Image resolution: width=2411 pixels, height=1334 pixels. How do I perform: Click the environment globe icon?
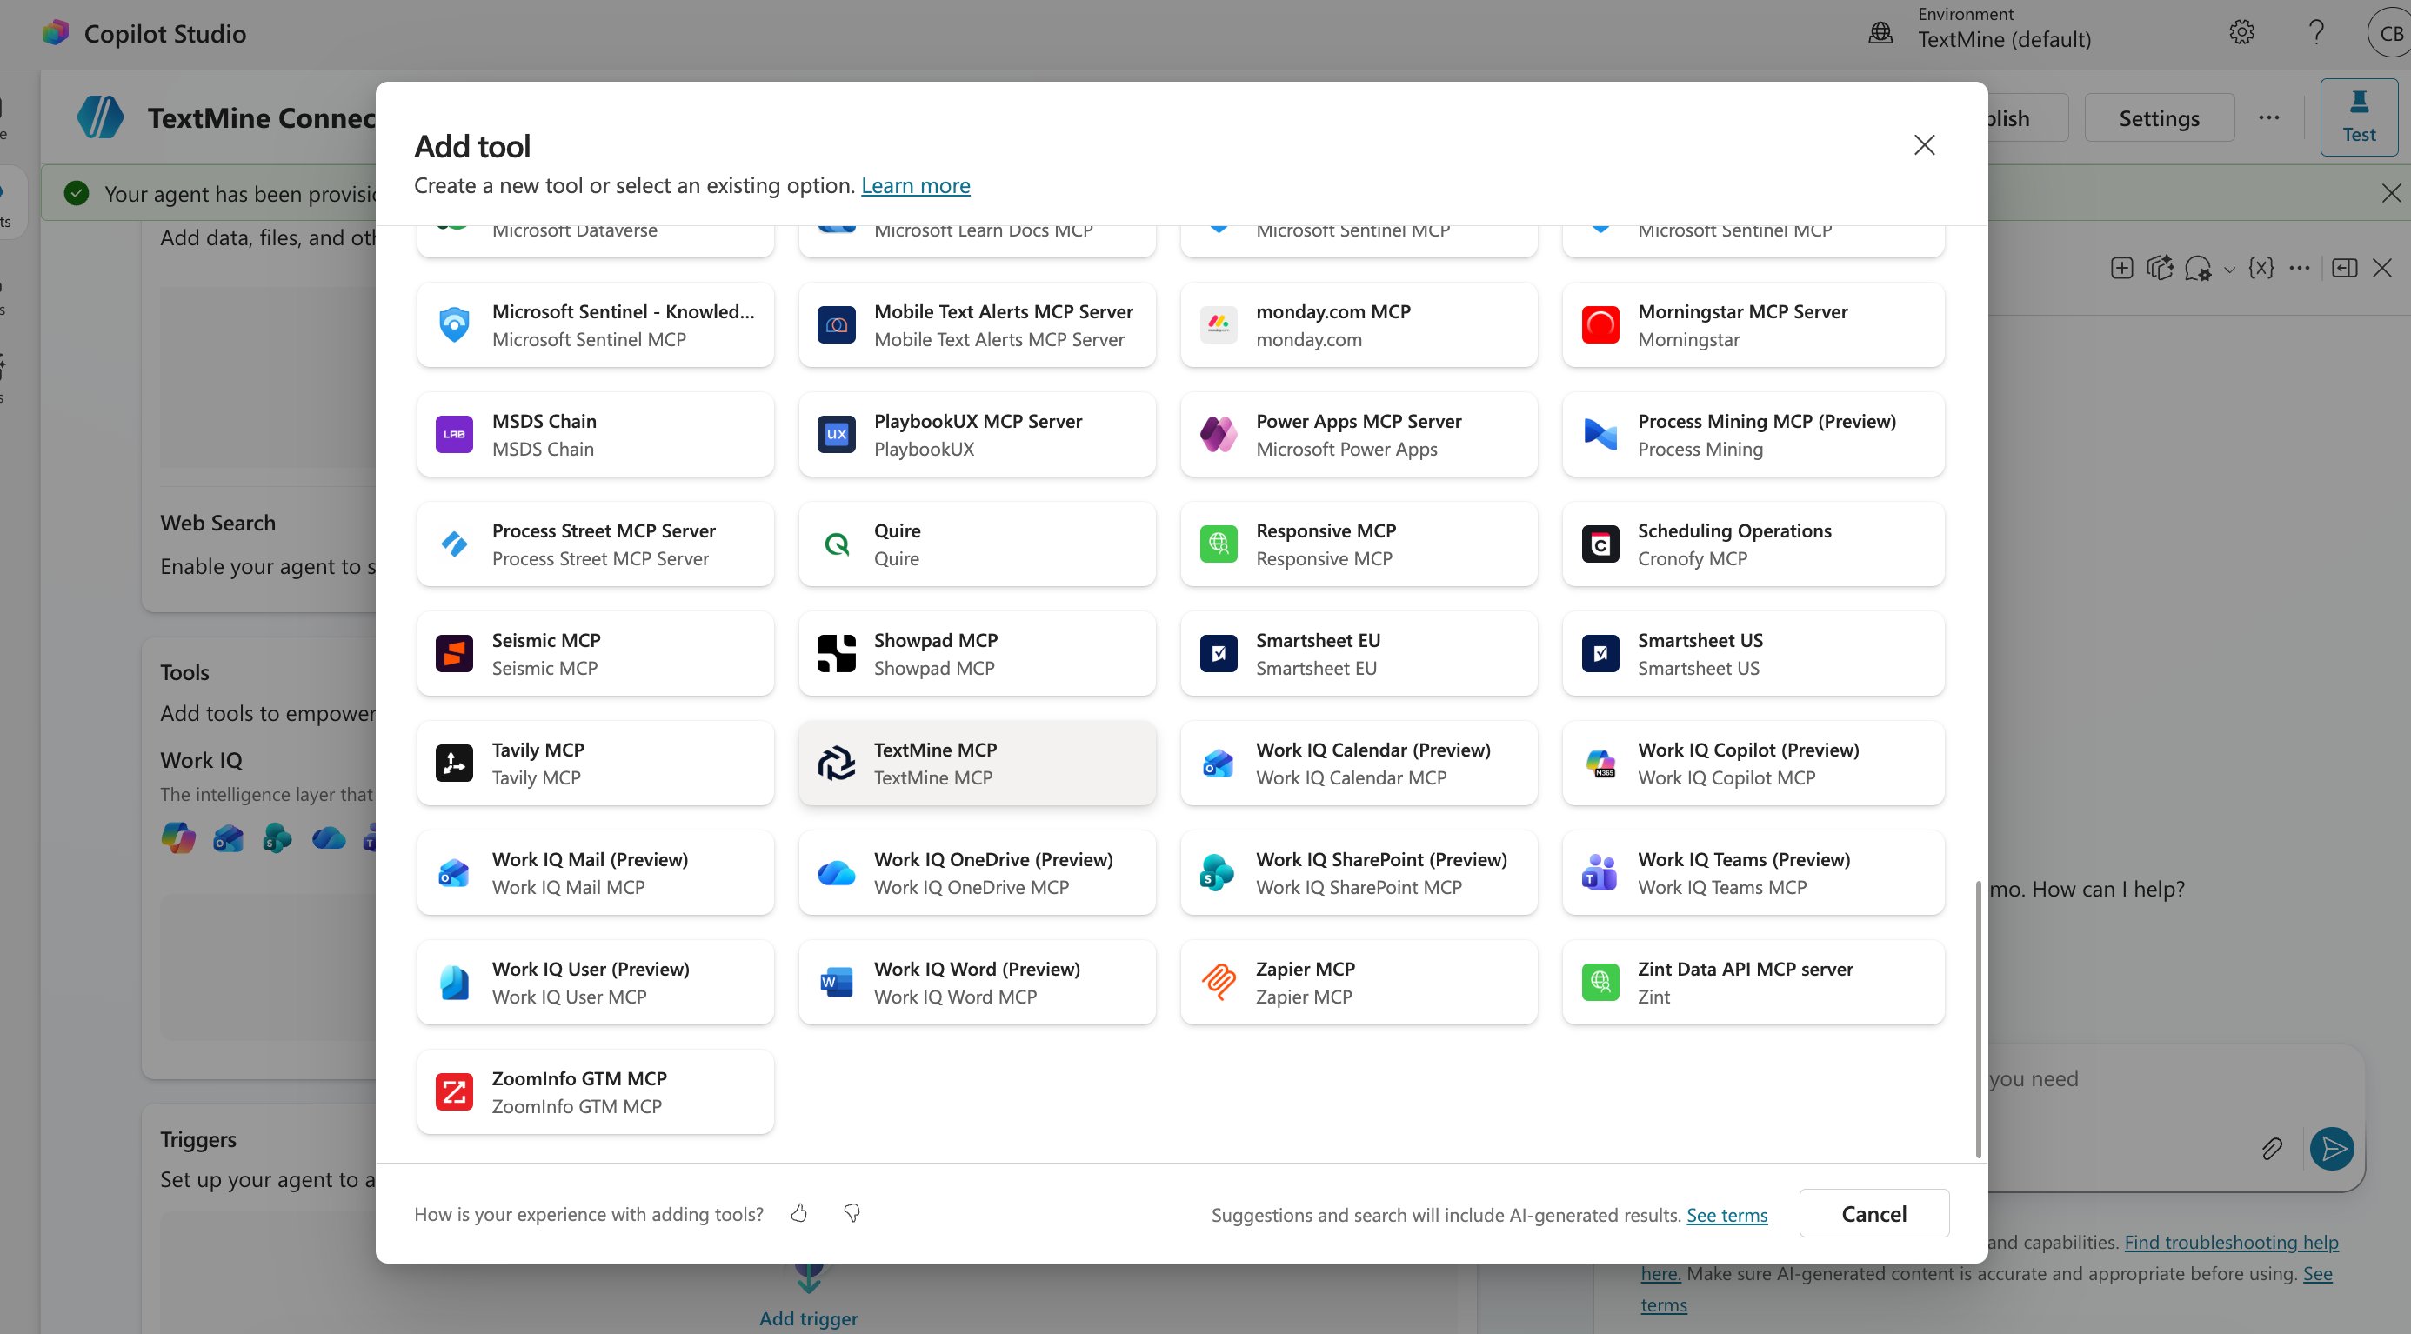point(1880,33)
